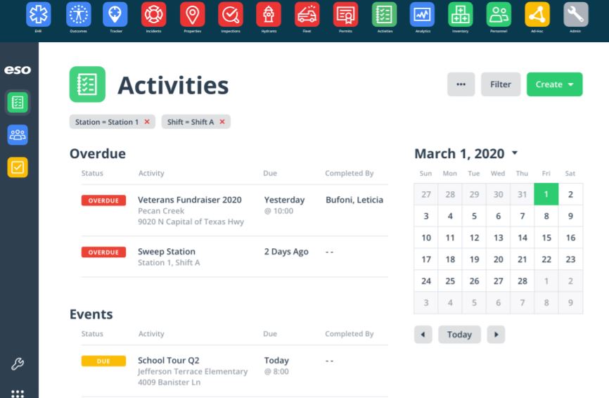Viewport: 609px width, 398px height.
Task: Click the Filter button
Action: click(x=501, y=84)
